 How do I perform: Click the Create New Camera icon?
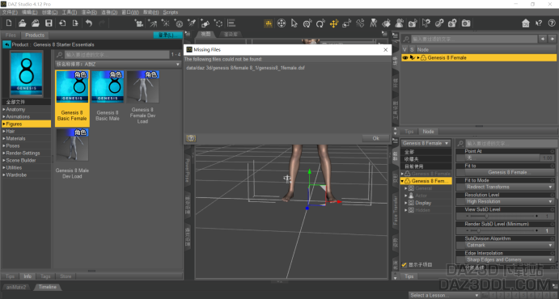(x=138, y=23)
